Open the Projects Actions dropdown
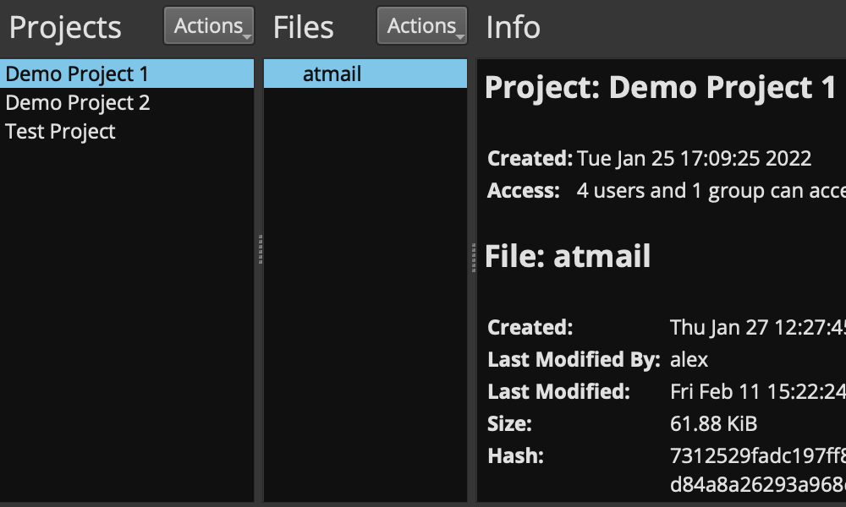Image resolution: width=846 pixels, height=507 pixels. click(x=209, y=26)
